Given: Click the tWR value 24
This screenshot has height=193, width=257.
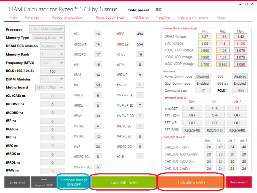Looking at the screenshot, I should pos(98,146).
